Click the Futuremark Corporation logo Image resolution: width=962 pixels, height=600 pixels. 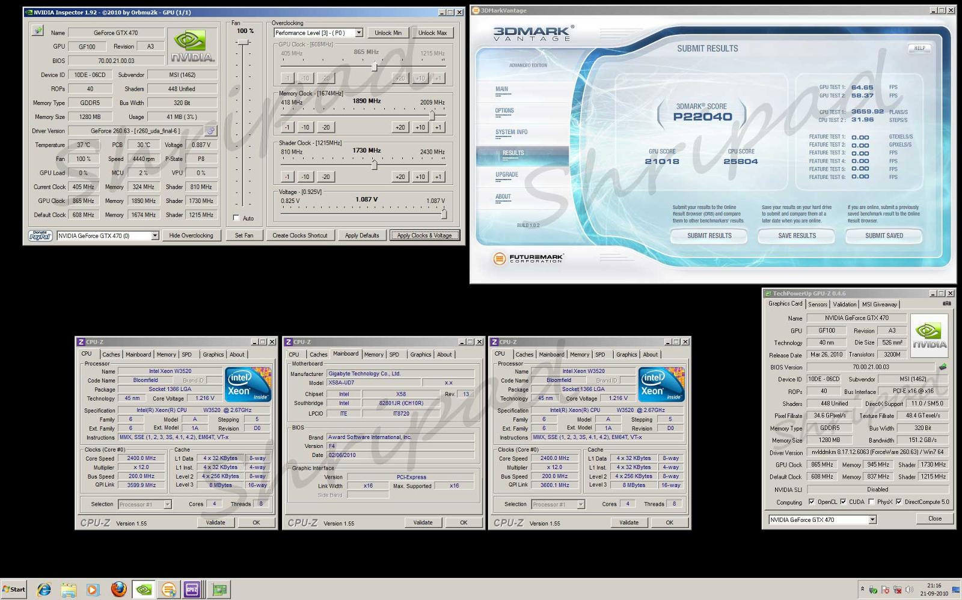[528, 258]
